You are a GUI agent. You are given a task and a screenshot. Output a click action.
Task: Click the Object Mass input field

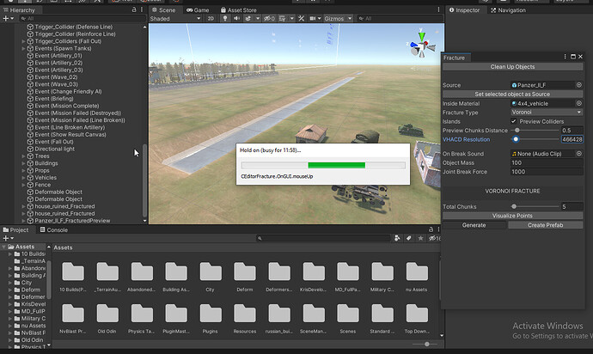[x=547, y=162]
